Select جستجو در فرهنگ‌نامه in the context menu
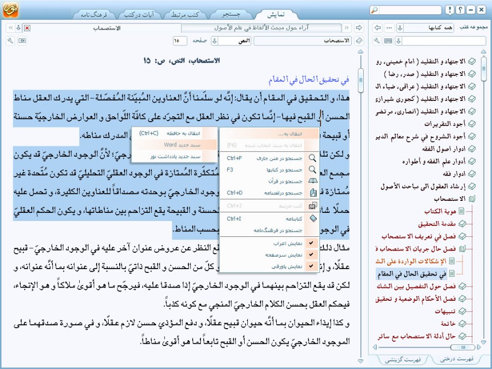The image size is (492, 369). click(x=269, y=230)
